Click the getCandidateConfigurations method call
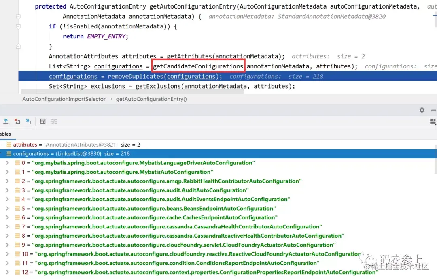The image size is (437, 279). coord(198,66)
